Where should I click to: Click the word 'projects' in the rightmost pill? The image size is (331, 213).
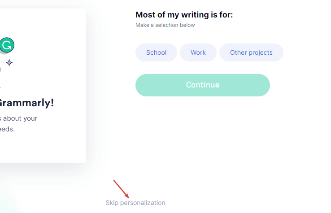(261, 53)
